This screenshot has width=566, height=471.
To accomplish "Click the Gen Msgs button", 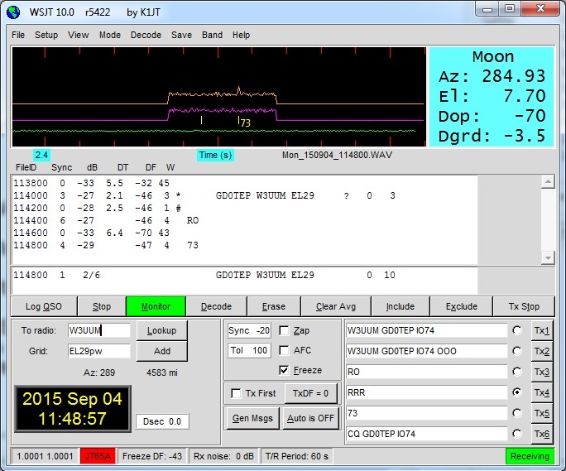I will coord(252,418).
